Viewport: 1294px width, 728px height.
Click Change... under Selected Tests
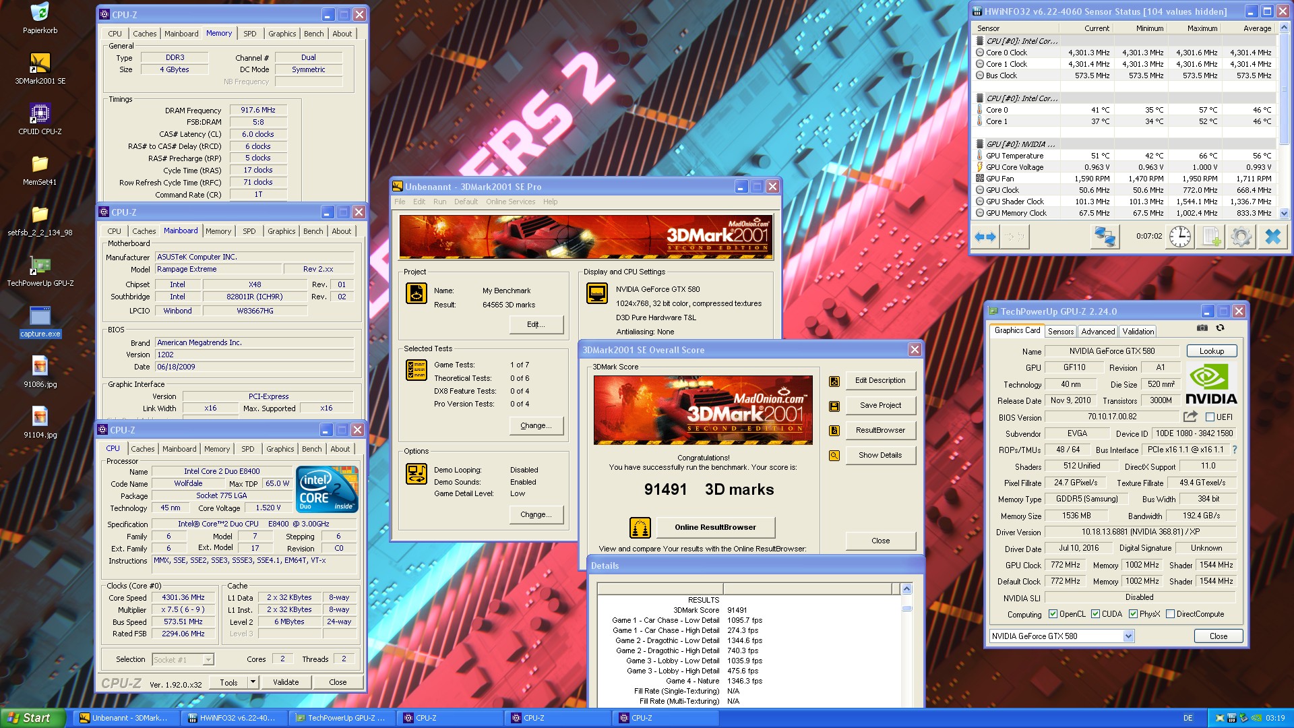point(536,426)
